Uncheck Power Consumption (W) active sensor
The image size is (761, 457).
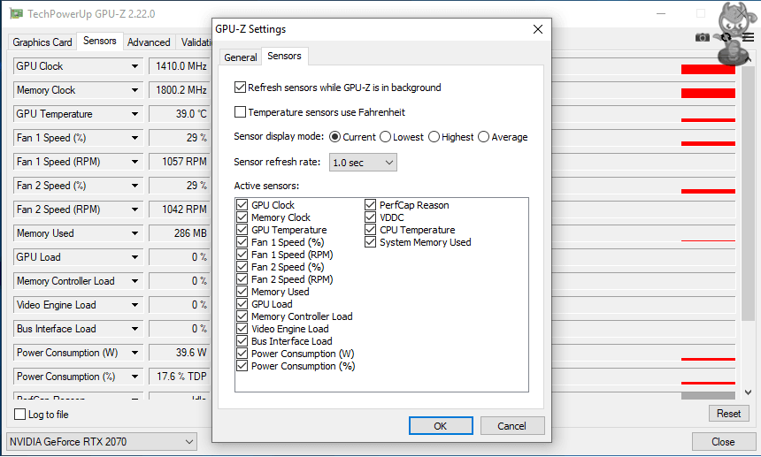[x=242, y=354]
